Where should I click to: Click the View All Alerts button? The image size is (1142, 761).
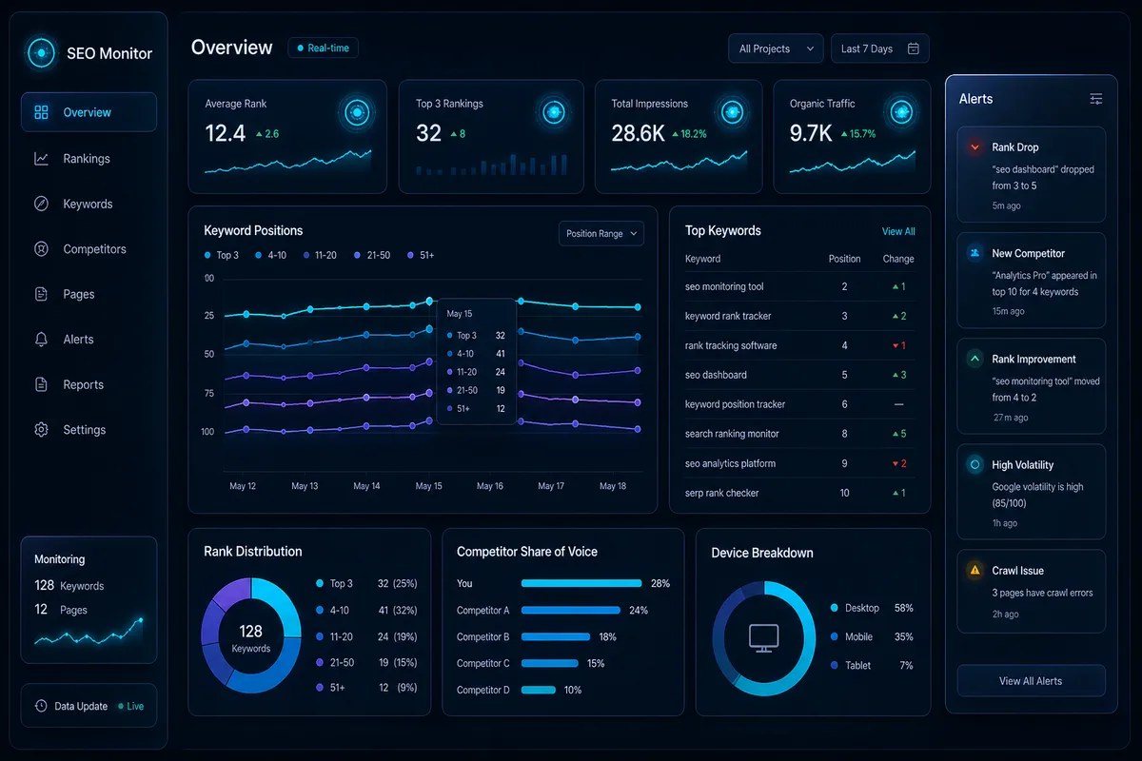click(1031, 681)
